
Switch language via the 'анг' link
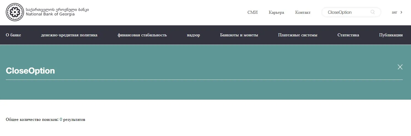[x=394, y=12]
